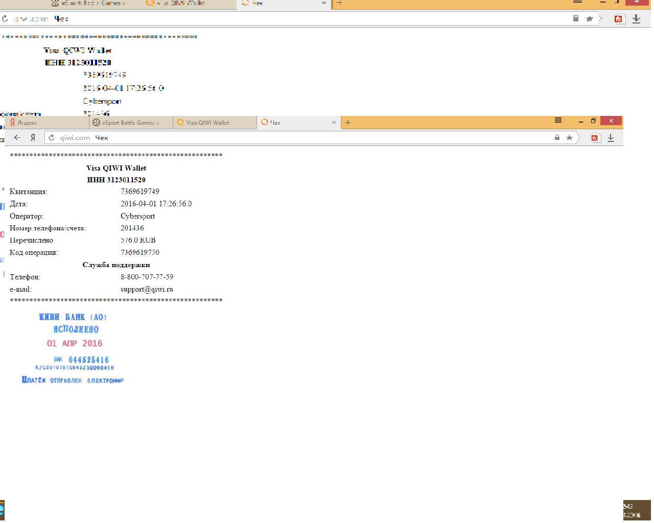Image resolution: width=654 pixels, height=523 pixels.
Task: Click the Служба поддержки heading
Action: [x=116, y=265]
